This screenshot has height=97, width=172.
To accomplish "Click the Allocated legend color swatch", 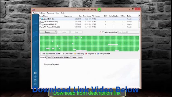I will click(47, 54).
